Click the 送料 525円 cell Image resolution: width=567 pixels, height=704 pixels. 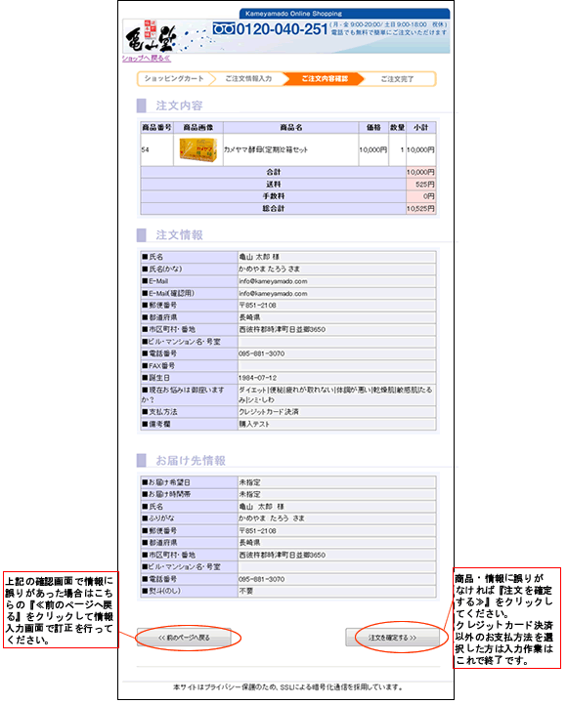[x=420, y=185]
